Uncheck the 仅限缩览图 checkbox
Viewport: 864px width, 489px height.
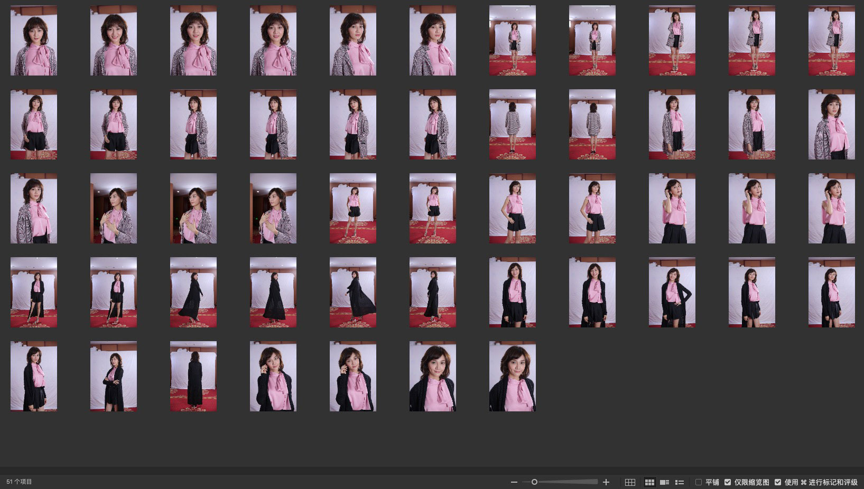728,482
